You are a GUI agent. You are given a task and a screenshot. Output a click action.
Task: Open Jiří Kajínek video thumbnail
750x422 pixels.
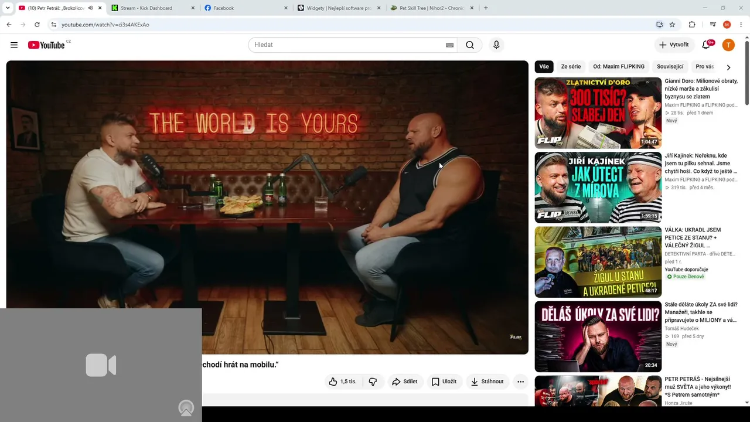tap(598, 188)
